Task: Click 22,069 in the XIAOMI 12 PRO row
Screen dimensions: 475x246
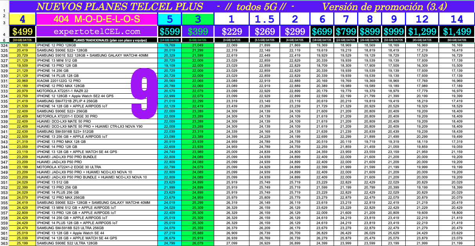Action: [x=198, y=81]
